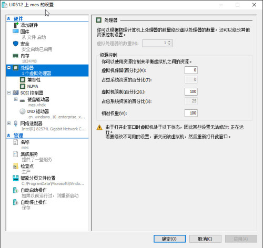Select 兼容性 under 处理器
Screen dimensions: 263x248
(x=34, y=80)
